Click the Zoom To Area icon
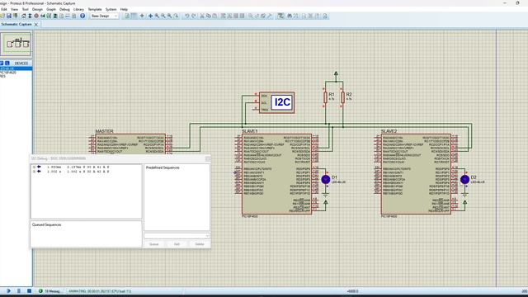 click(176, 16)
